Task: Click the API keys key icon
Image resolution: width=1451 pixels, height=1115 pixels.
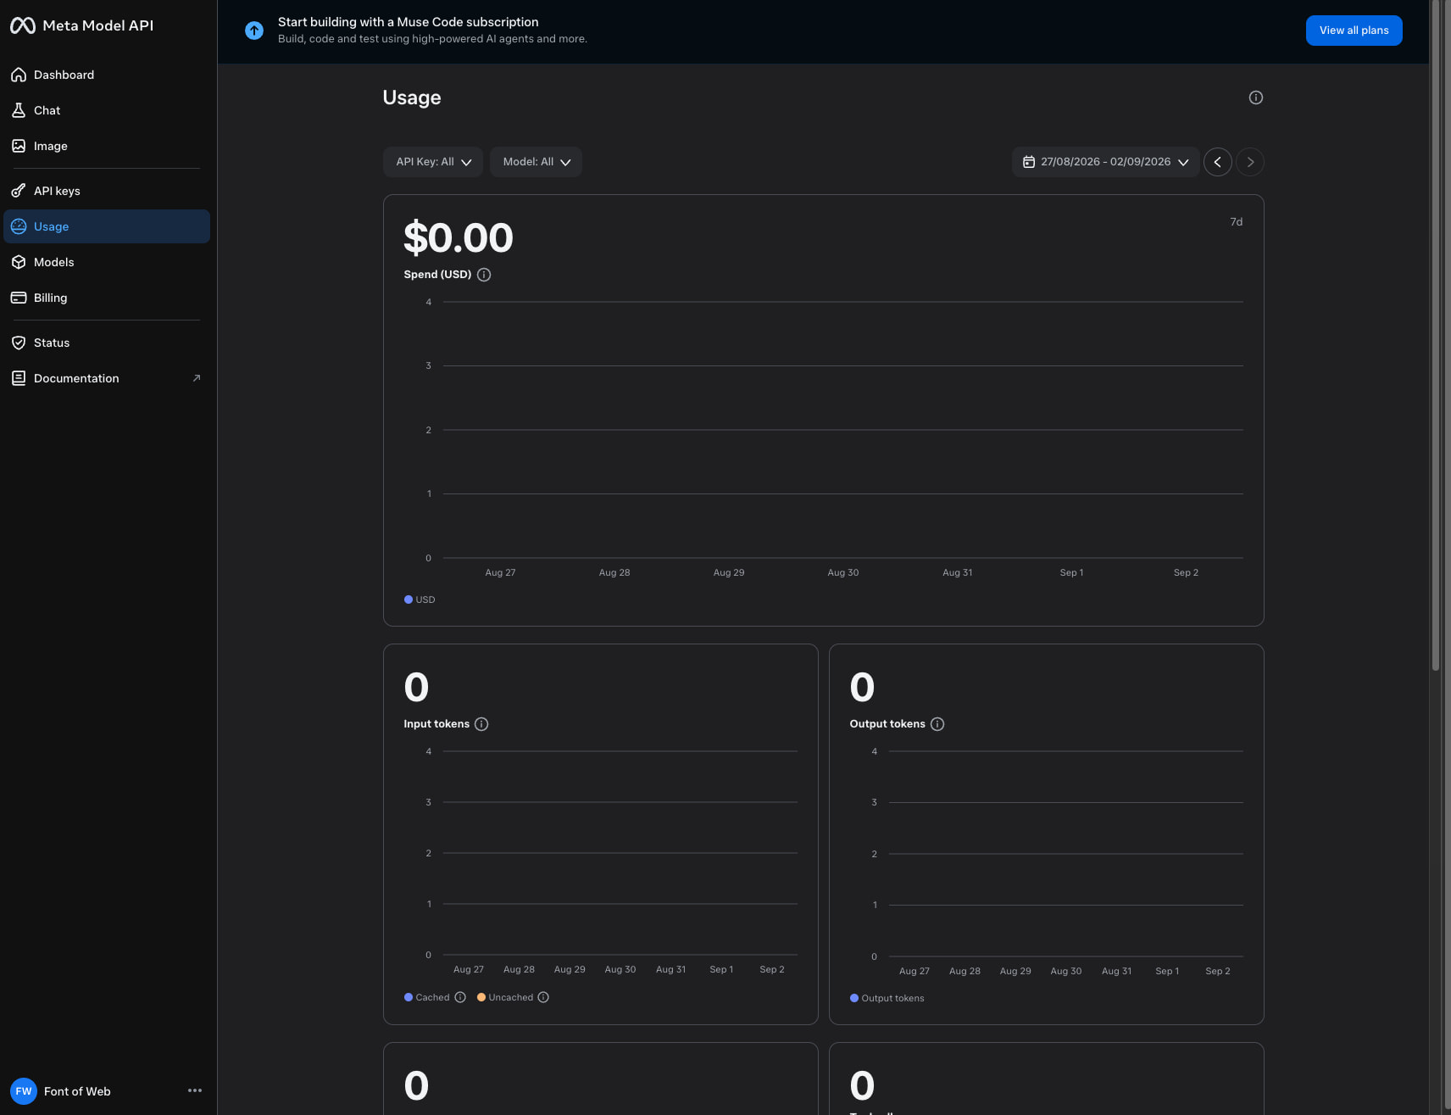Action: point(19,191)
